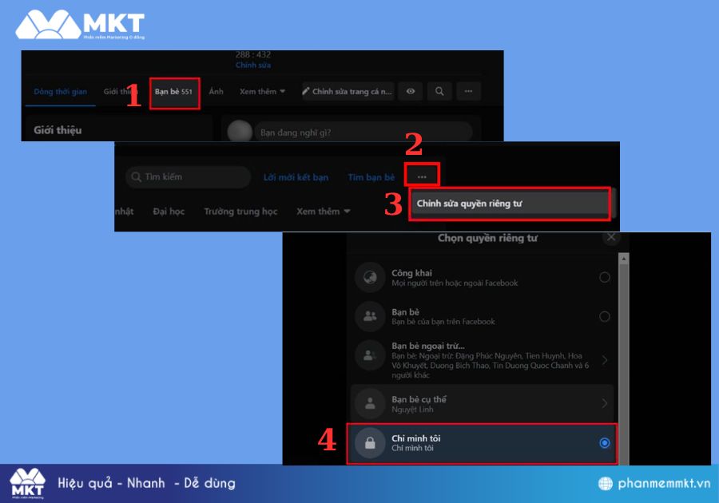Screen dimensions: 719x503
Task: Click the eye view-as icon on profile bar
Action: (x=411, y=92)
